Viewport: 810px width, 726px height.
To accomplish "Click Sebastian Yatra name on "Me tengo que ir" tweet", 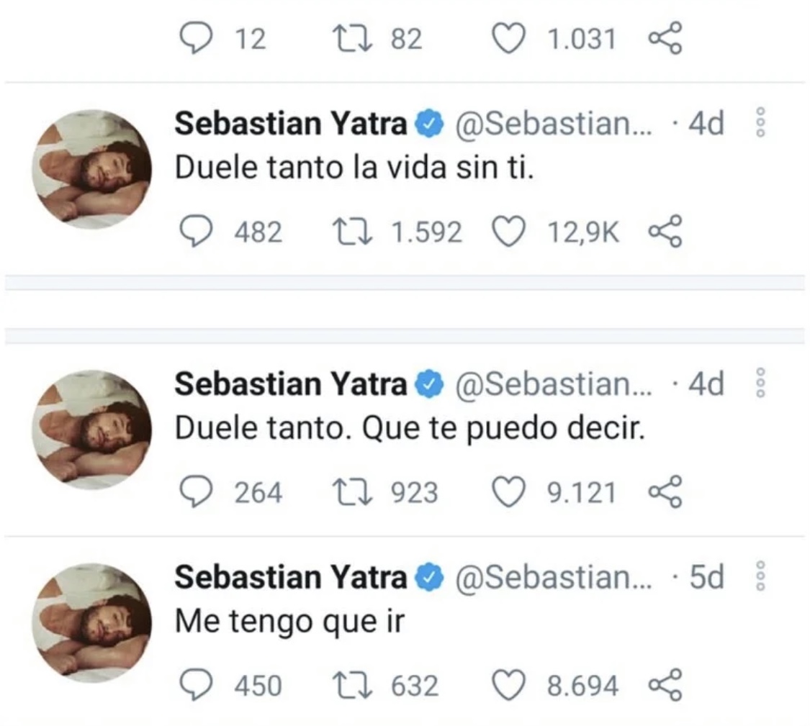I will (x=291, y=578).
